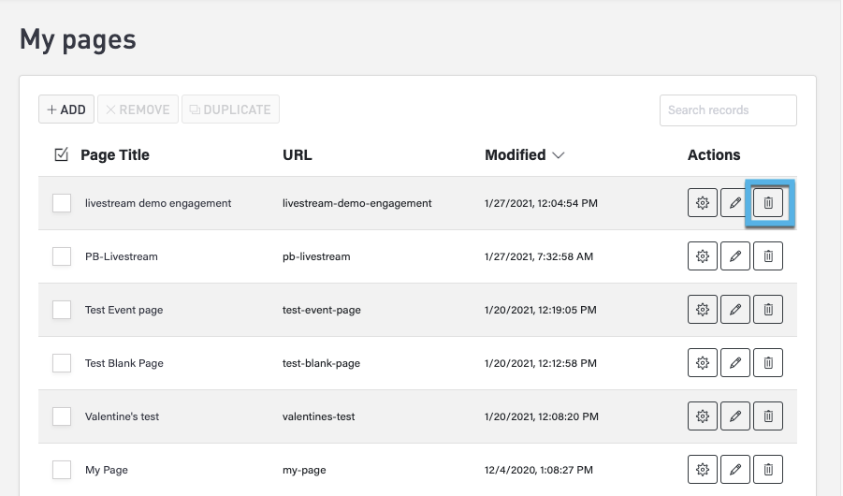Image resolution: width=843 pixels, height=496 pixels.
Task: Edit the Valentine's test page
Action: pos(735,416)
